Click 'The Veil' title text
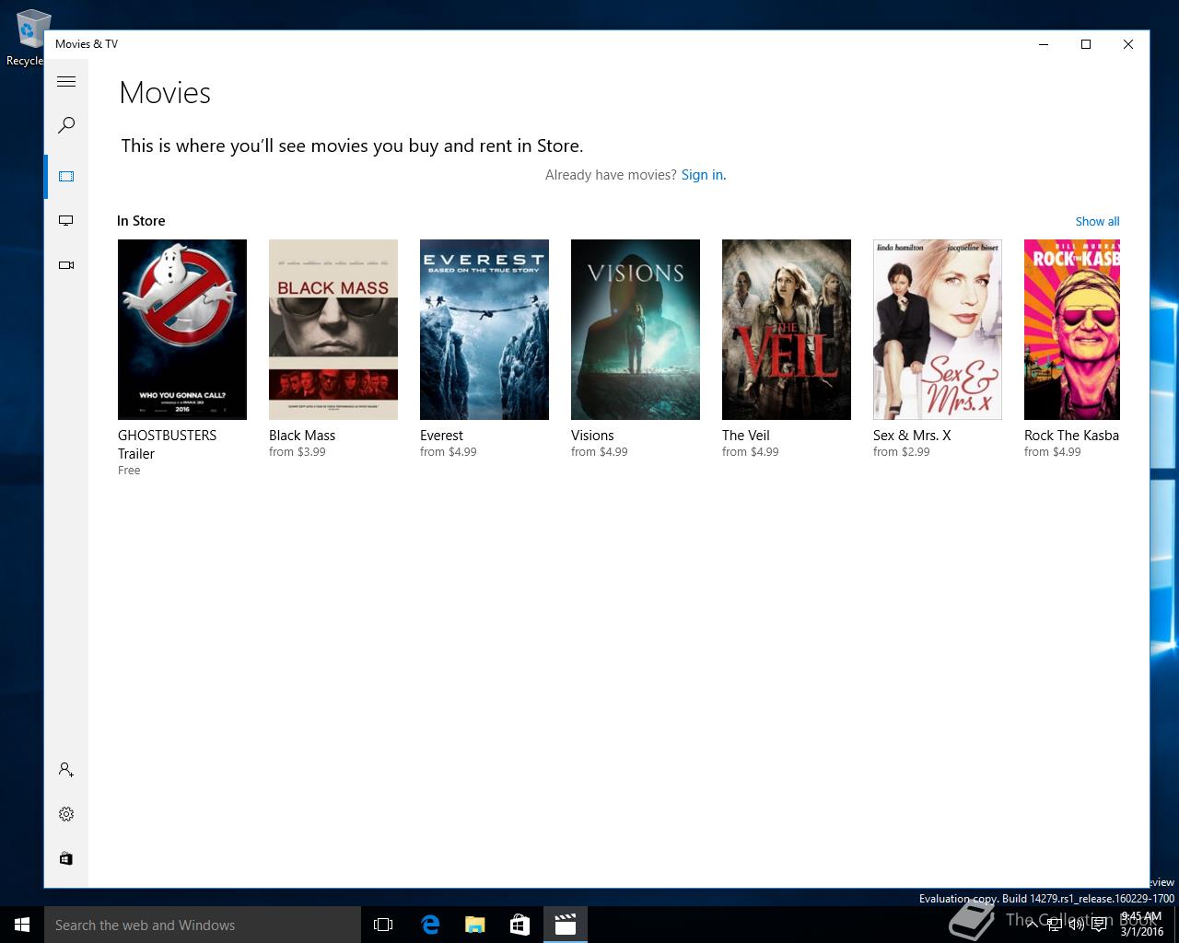Viewport: 1179px width, 943px height. pos(746,436)
